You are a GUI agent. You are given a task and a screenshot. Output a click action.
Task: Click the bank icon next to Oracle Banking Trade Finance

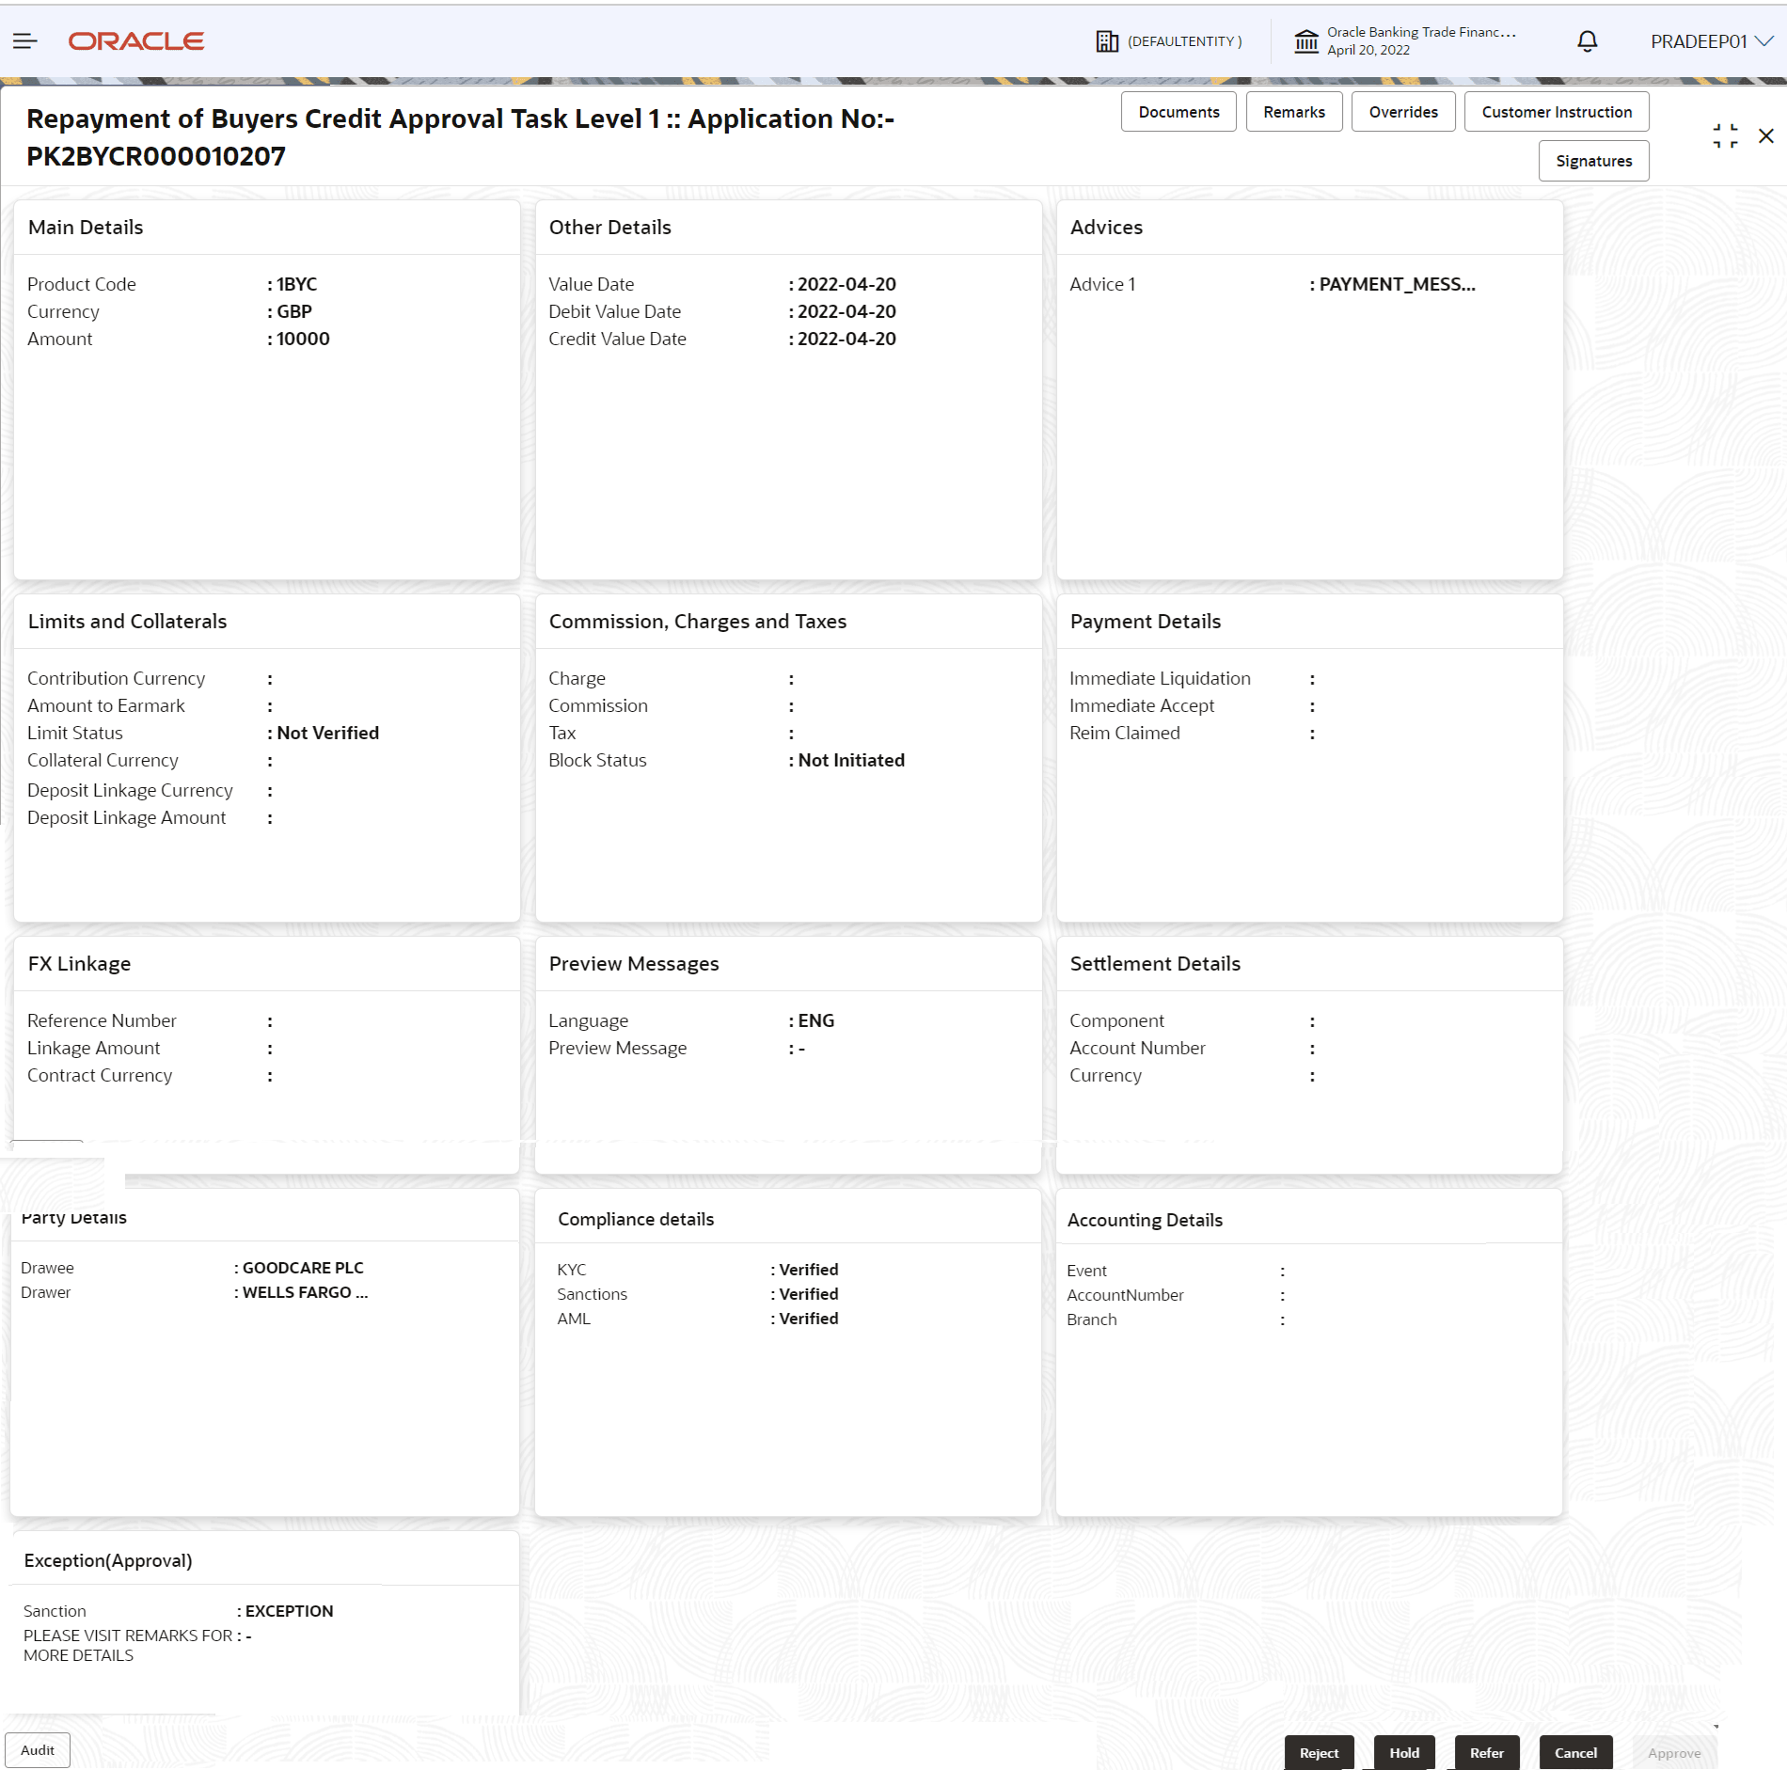point(1305,40)
